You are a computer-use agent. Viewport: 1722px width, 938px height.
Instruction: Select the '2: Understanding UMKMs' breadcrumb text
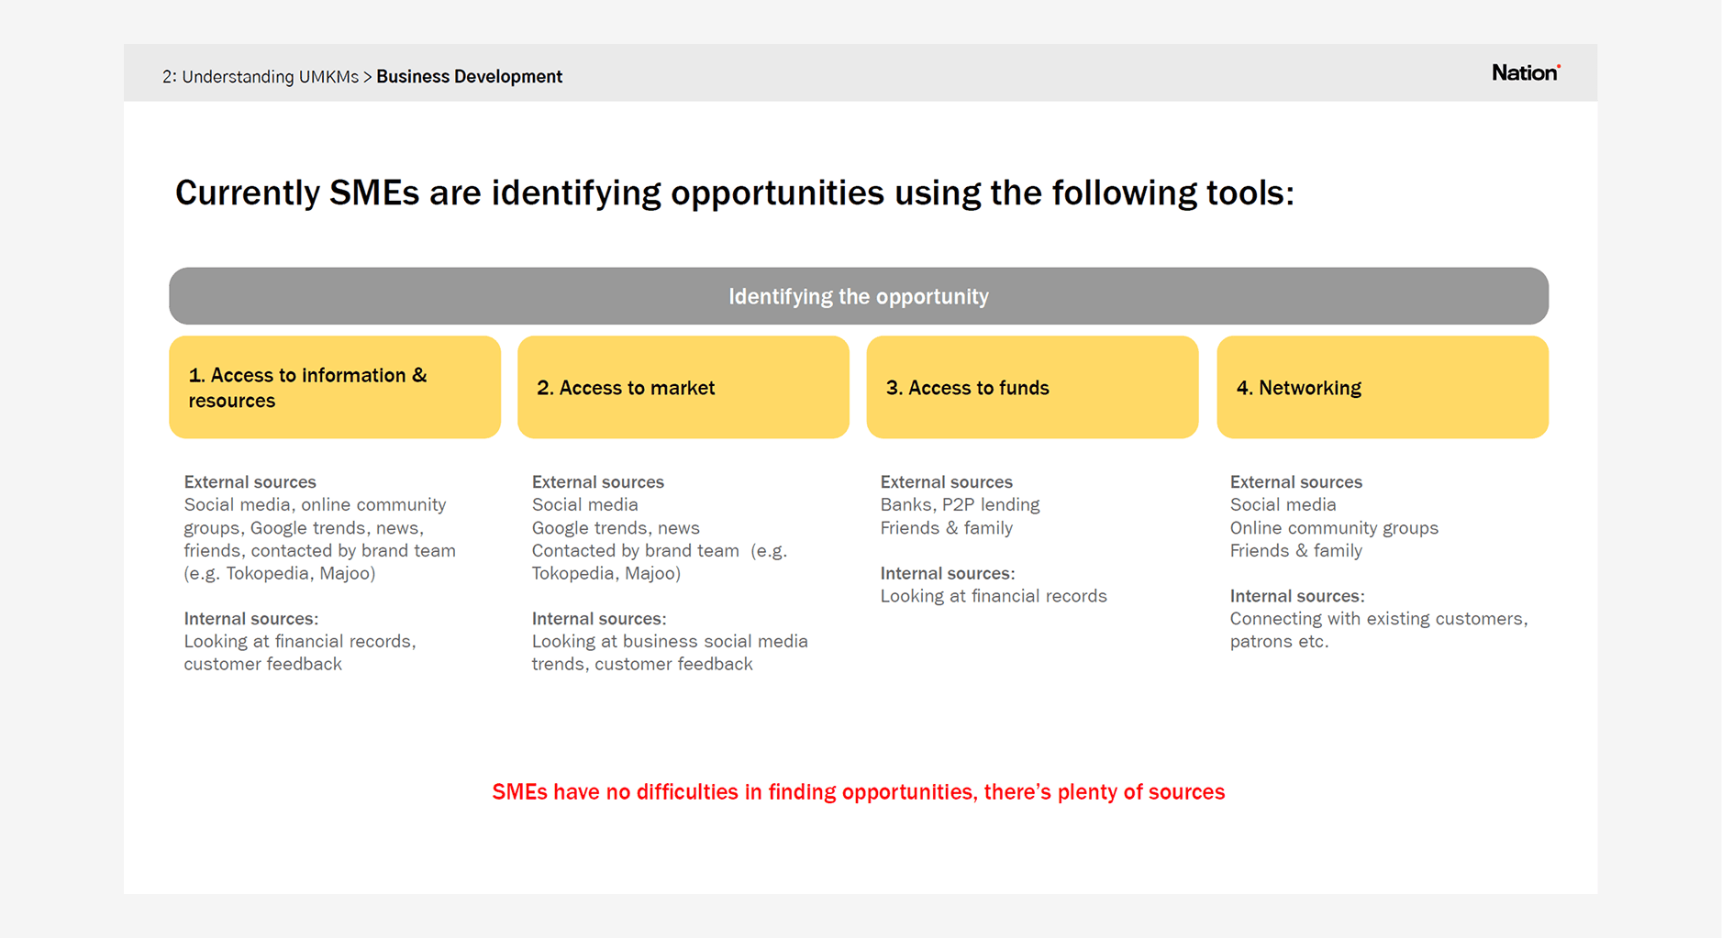(261, 77)
